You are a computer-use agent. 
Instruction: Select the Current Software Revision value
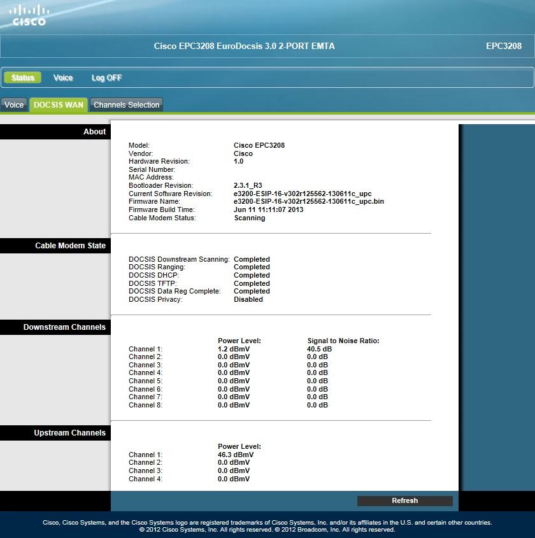(303, 194)
